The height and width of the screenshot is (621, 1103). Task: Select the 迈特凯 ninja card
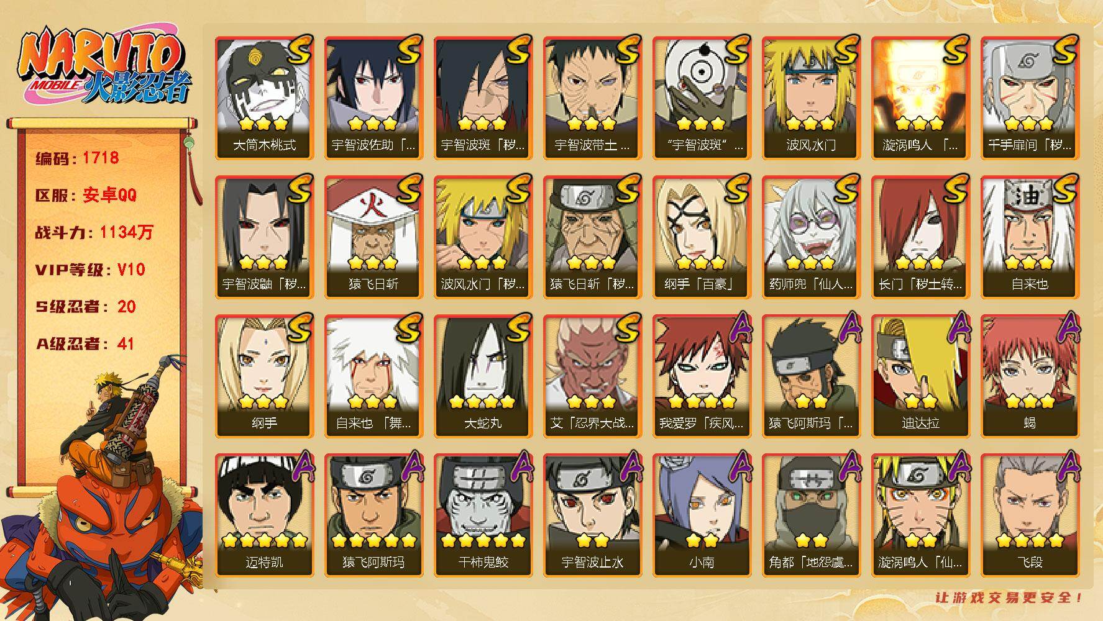264,515
